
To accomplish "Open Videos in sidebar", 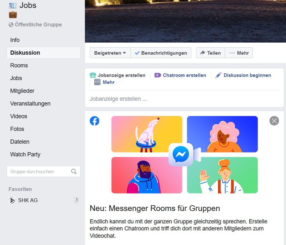I will tap(18, 116).
